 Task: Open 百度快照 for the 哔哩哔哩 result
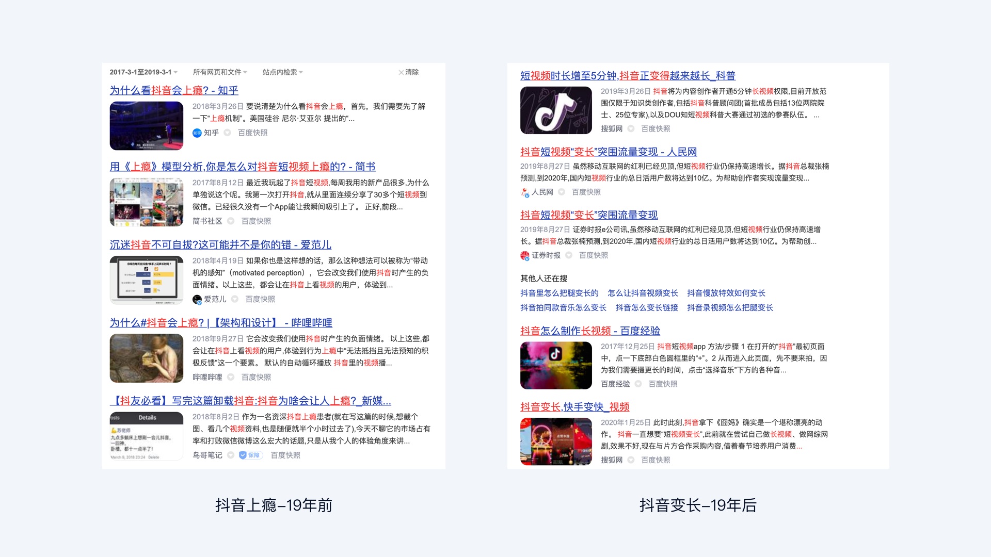click(257, 378)
